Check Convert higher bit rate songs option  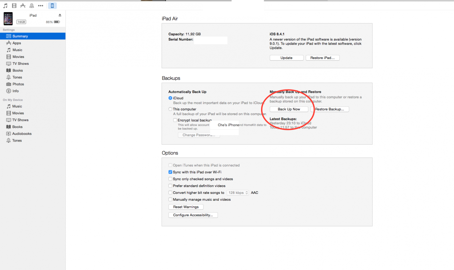pos(170,192)
